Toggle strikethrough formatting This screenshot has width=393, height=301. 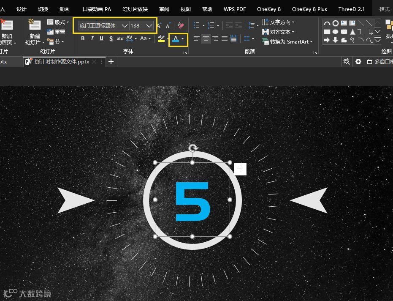coord(120,38)
